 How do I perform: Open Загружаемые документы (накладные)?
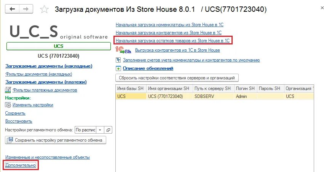[49, 66]
